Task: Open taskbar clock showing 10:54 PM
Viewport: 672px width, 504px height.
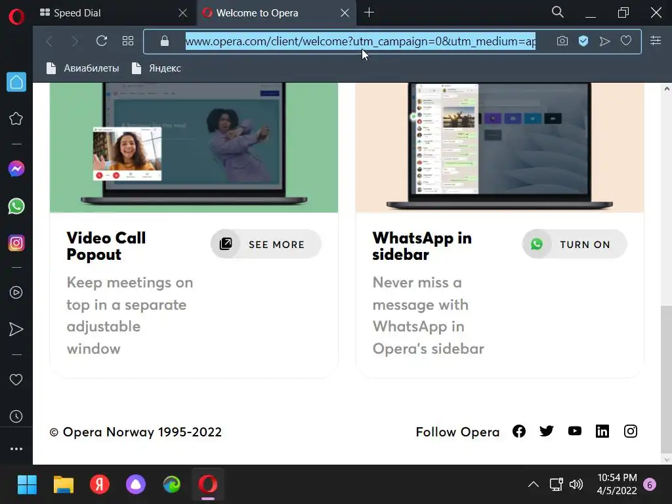Action: click(x=617, y=484)
